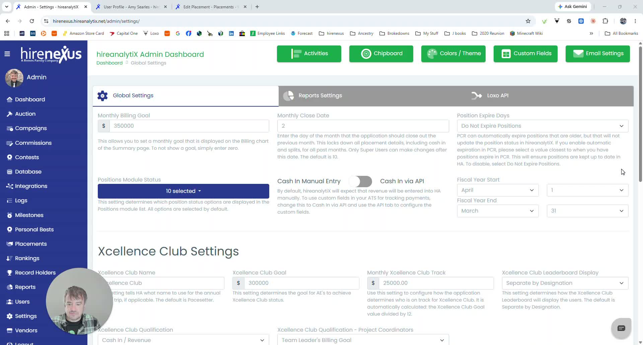Open All Bookmarks folder
Image resolution: width=643 pixels, height=345 pixels.
pos(622,33)
